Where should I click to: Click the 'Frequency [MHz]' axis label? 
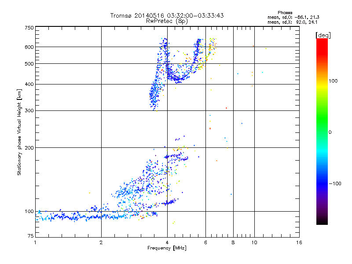167,248
